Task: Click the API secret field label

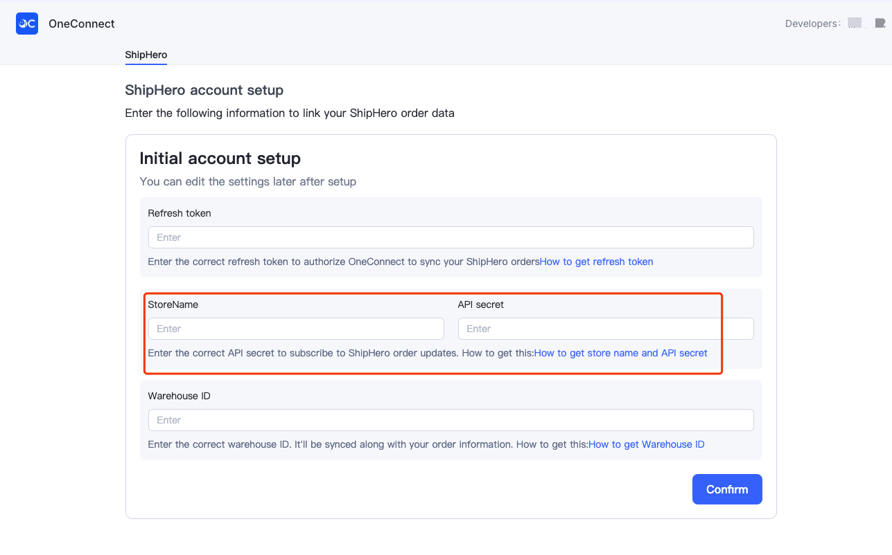Action: pyautogui.click(x=481, y=304)
